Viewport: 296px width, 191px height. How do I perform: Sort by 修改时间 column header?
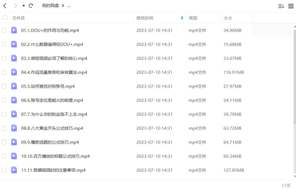coord(145,18)
